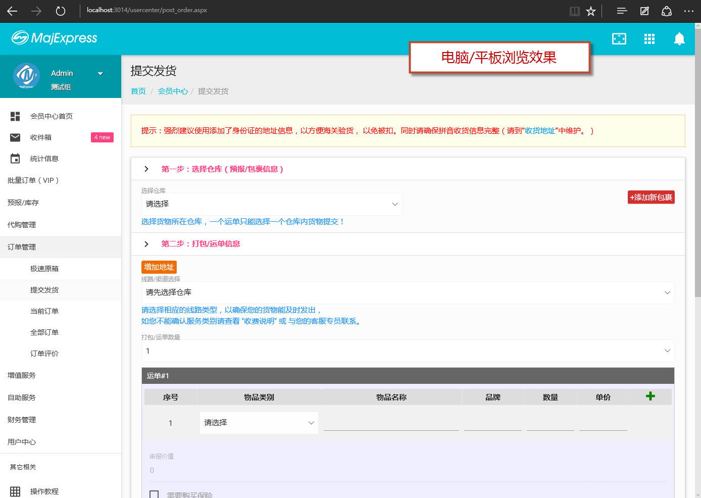Open the apps grid icon
701x498 pixels.
pyautogui.click(x=649, y=39)
